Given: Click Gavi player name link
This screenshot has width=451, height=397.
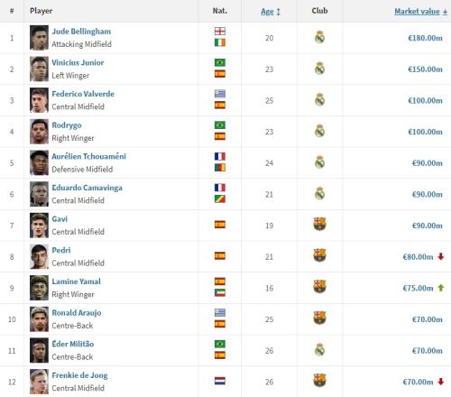Looking at the screenshot, I should coord(60,219).
